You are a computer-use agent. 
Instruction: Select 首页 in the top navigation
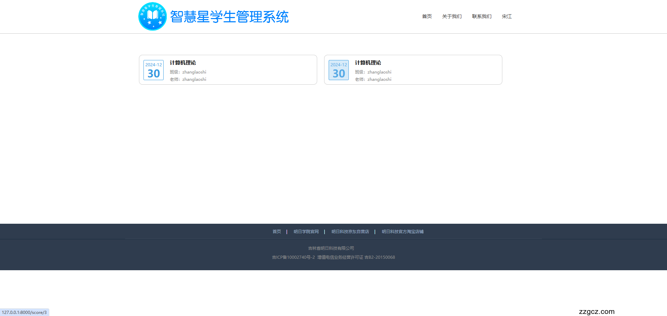tap(427, 16)
